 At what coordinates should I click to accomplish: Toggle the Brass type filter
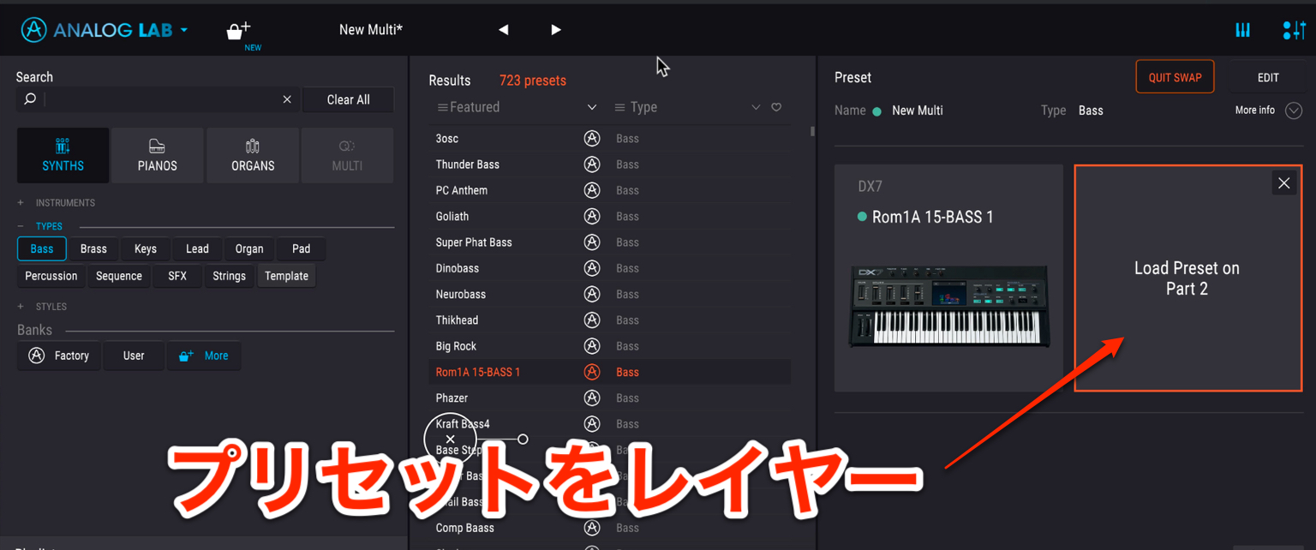(93, 248)
